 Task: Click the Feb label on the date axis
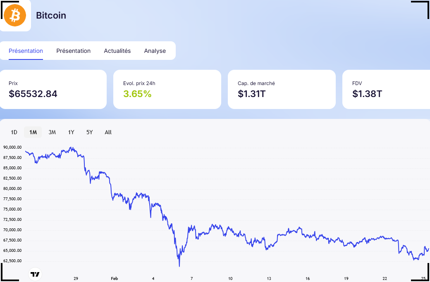pyautogui.click(x=115, y=279)
